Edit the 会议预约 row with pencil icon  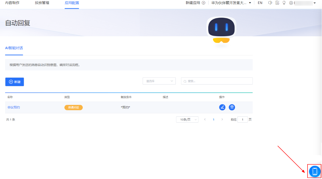coord(222,107)
